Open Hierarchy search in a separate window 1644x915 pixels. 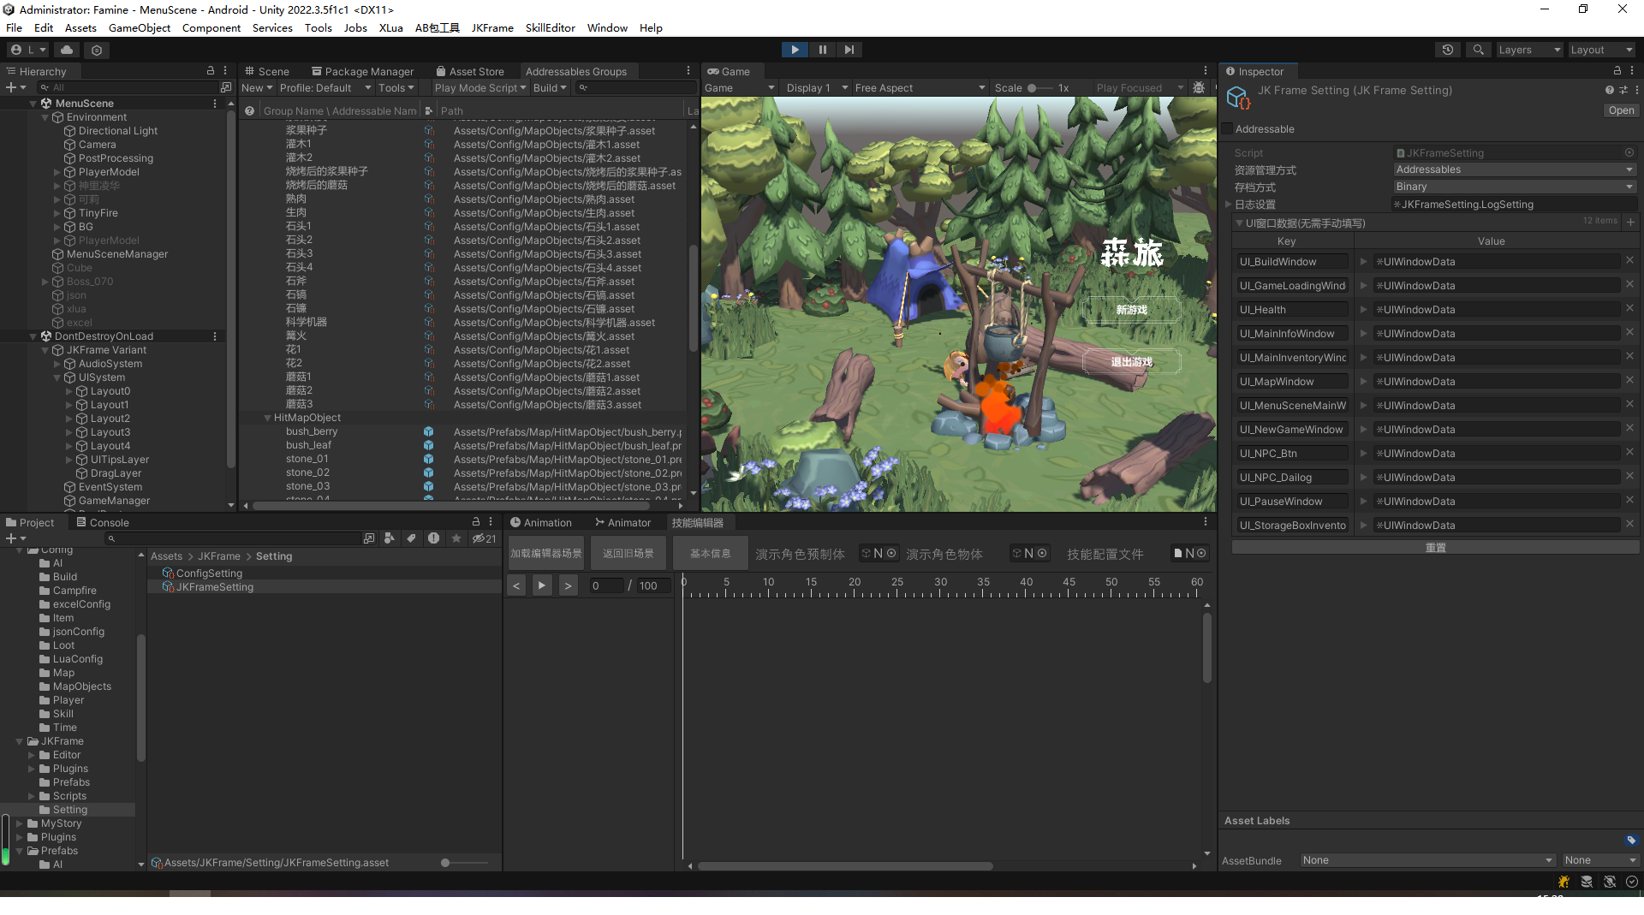(x=226, y=87)
